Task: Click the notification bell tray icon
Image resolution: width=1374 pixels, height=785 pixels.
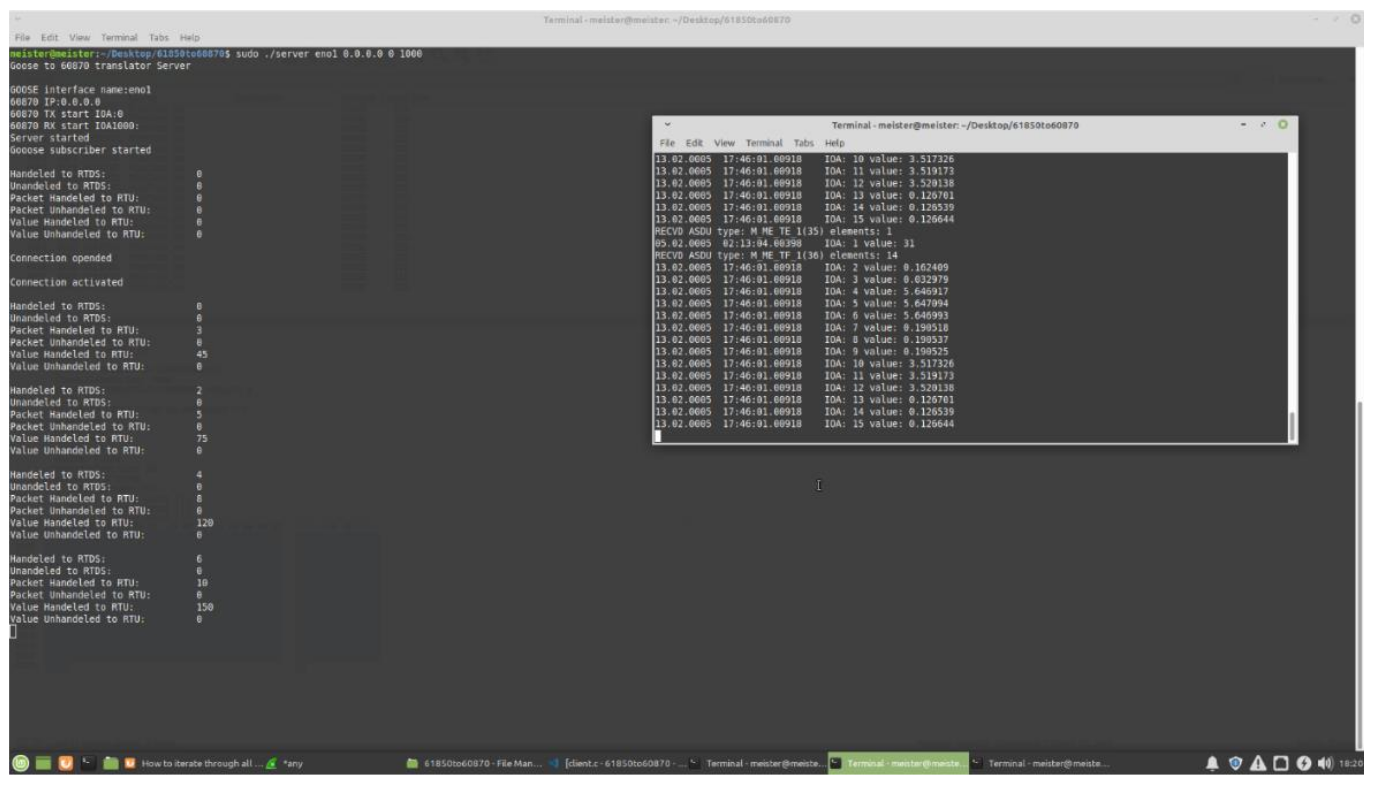Action: pos(1212,763)
